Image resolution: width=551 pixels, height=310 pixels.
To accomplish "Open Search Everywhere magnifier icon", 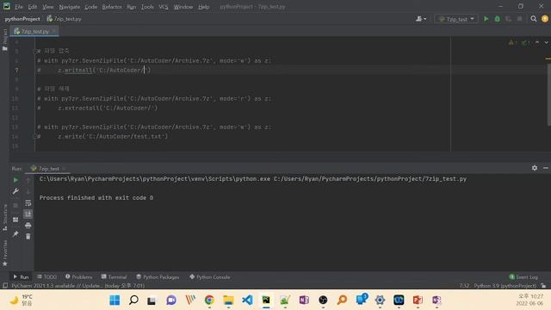I will tap(534, 19).
